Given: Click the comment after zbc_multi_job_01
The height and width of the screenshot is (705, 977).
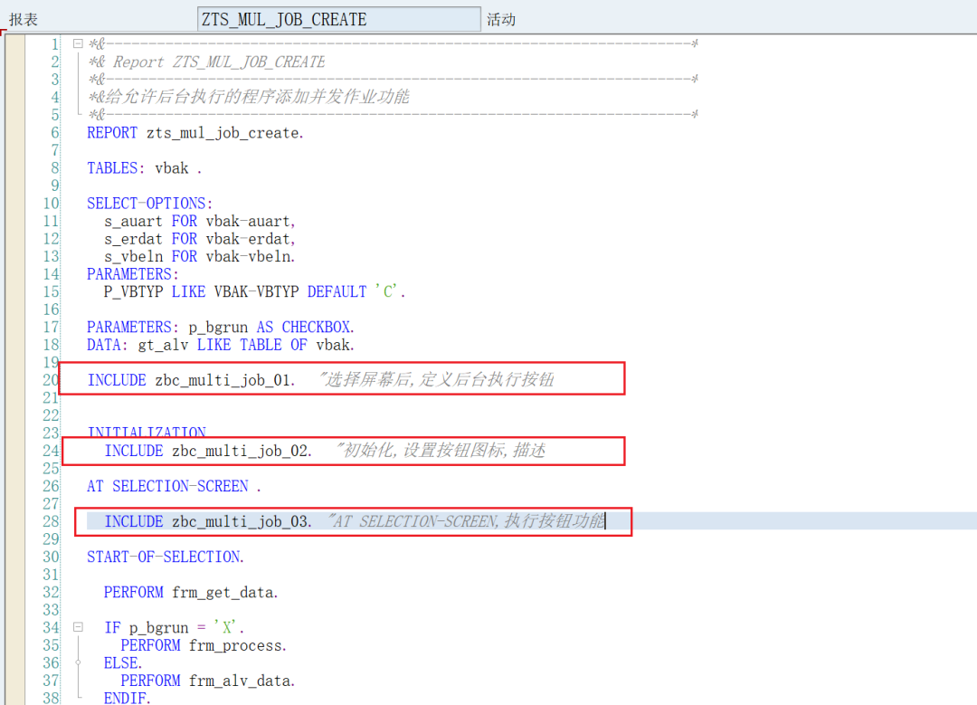Looking at the screenshot, I should point(435,379).
